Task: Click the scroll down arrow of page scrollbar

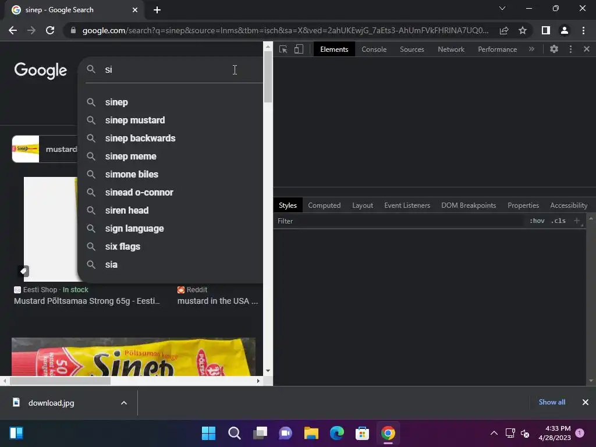Action: point(268,371)
